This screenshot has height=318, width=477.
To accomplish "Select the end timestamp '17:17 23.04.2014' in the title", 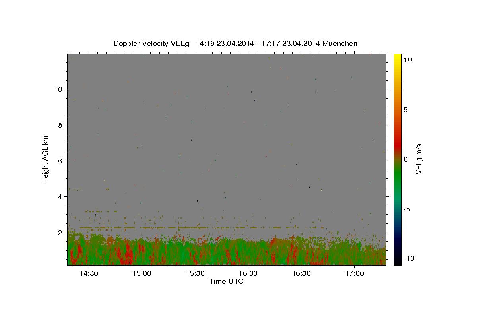I will 291,43.
